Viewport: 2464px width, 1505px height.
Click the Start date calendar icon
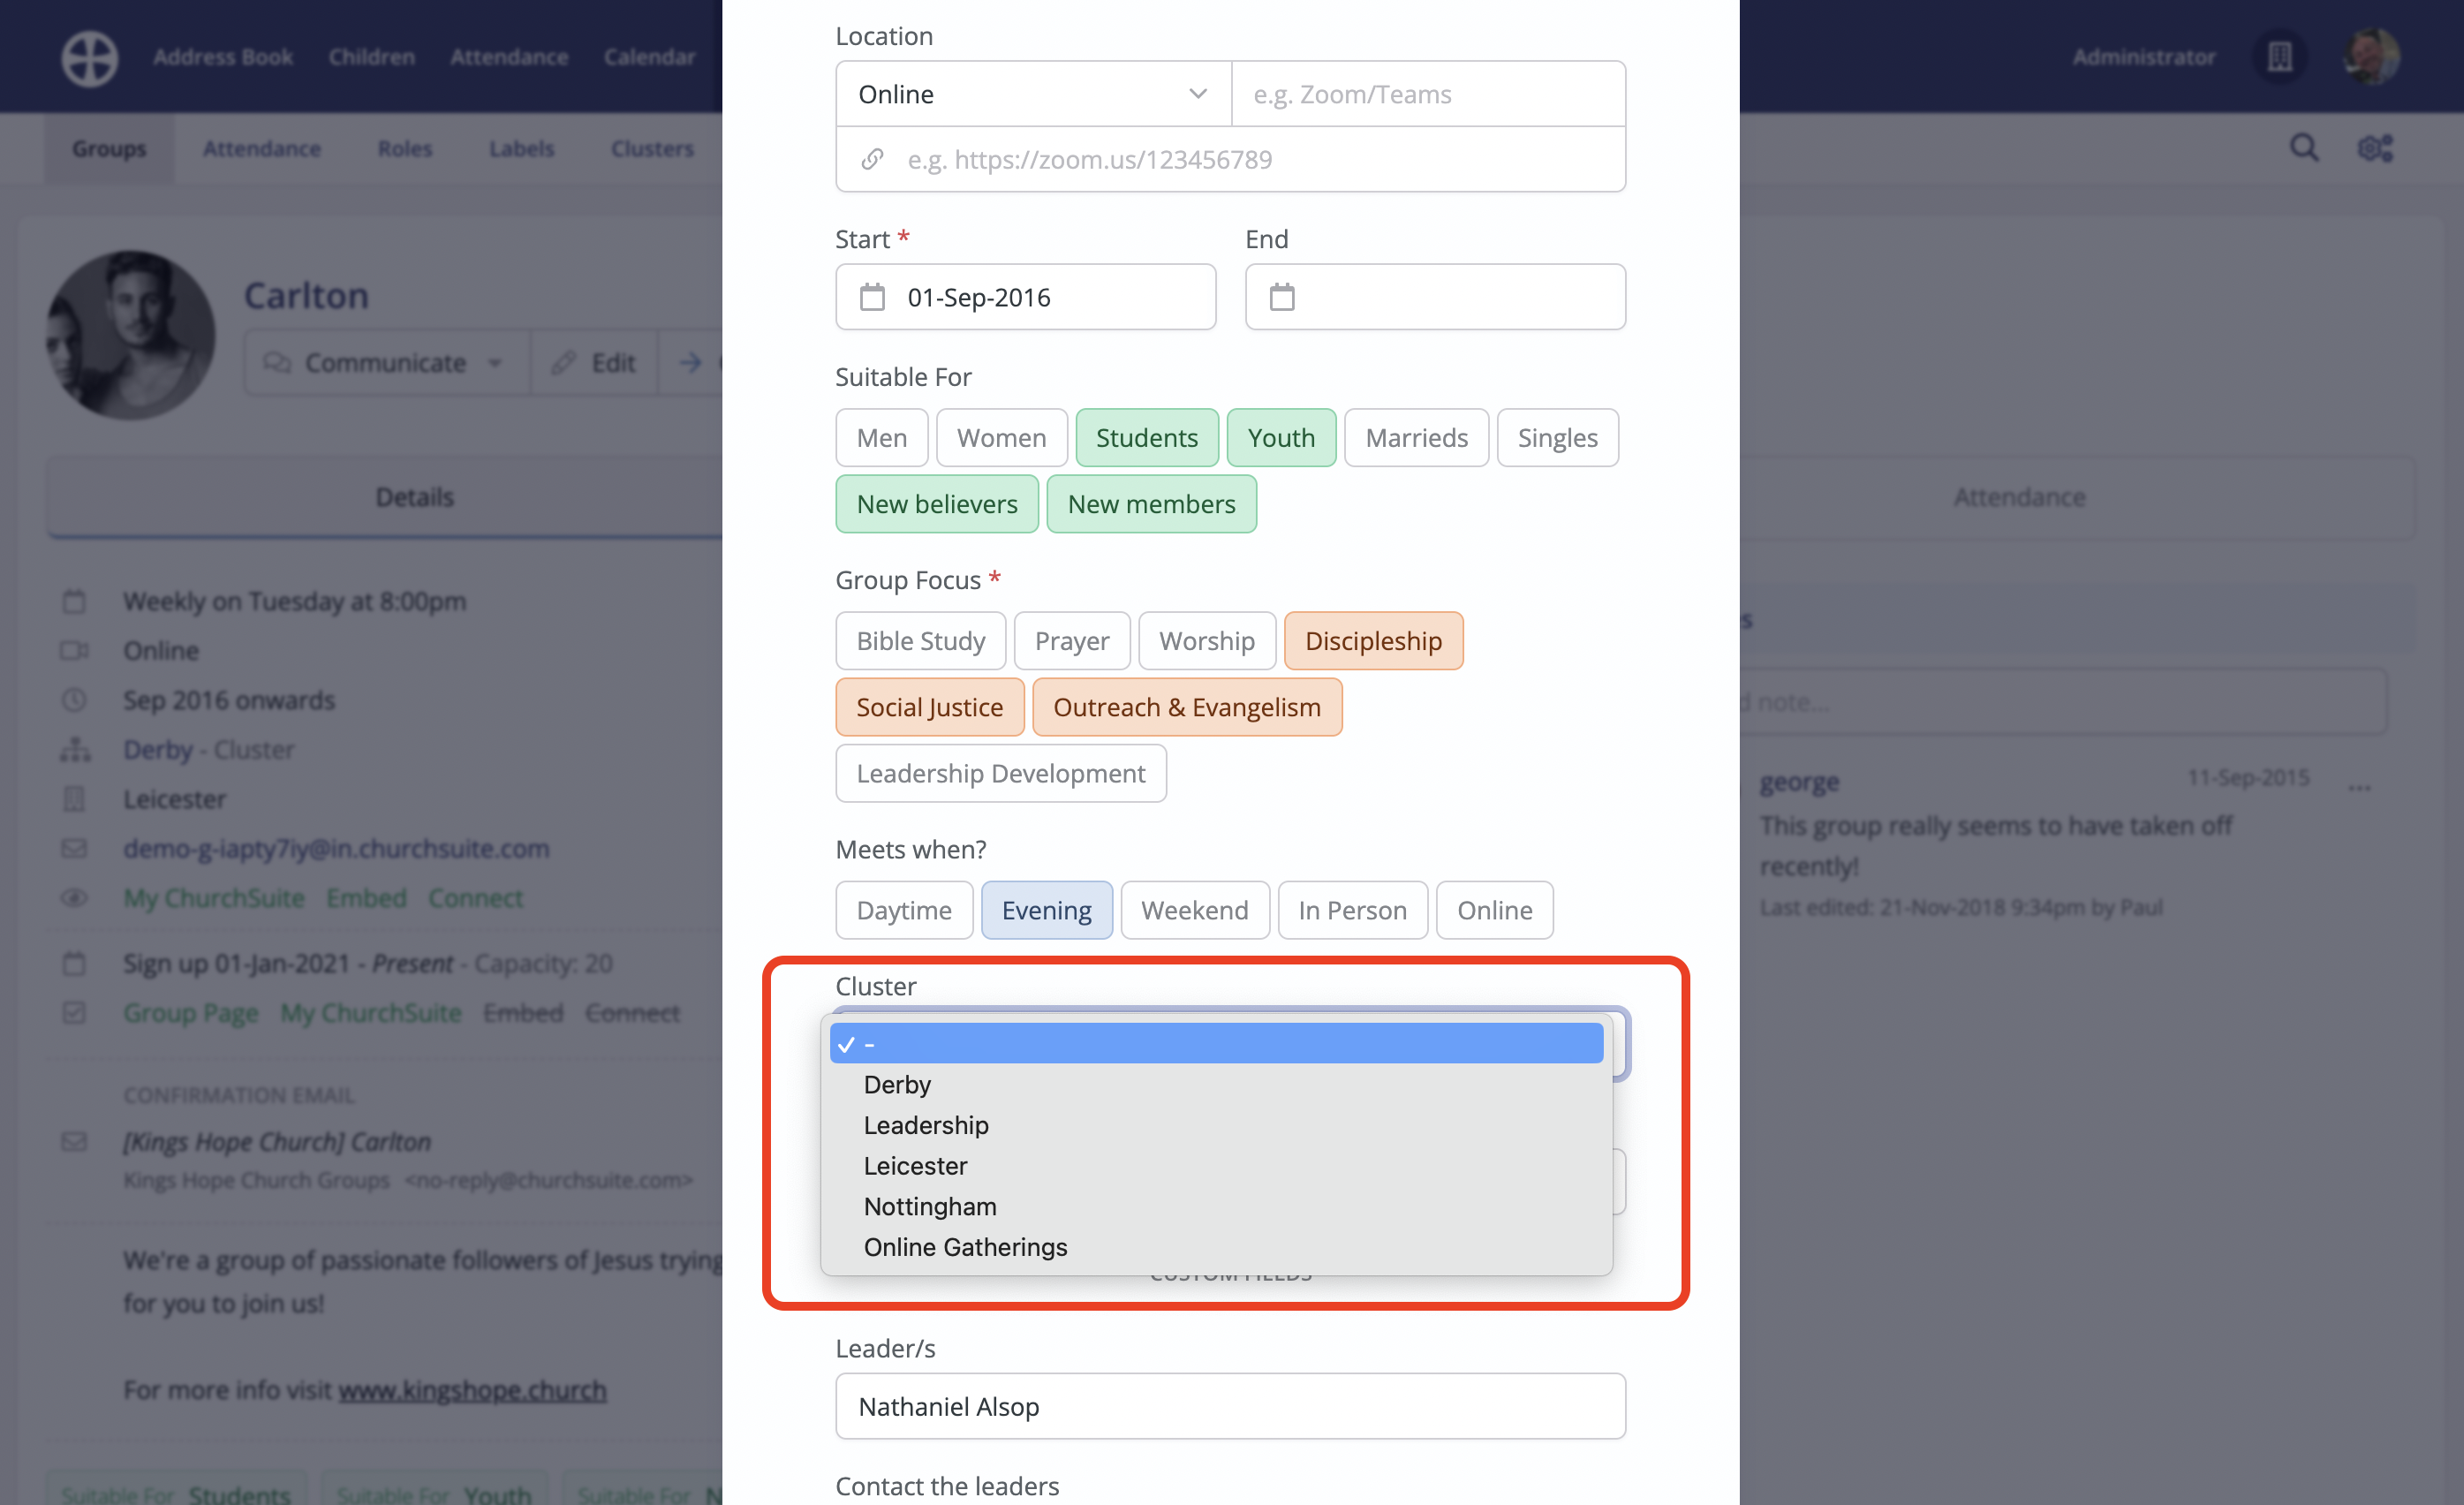(x=872, y=297)
